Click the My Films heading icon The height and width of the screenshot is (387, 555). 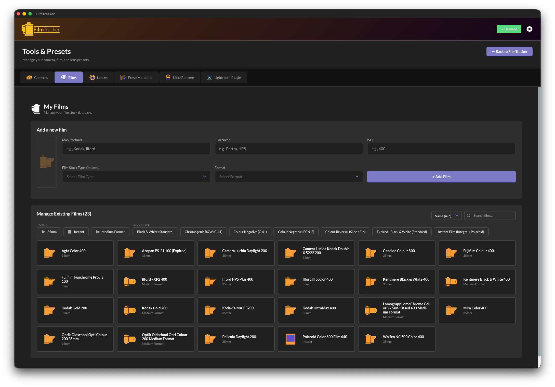[36, 109]
